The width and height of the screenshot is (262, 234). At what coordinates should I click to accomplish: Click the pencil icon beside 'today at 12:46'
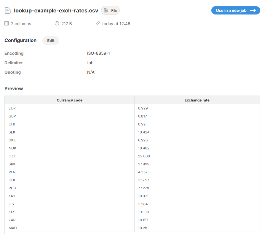pyautogui.click(x=98, y=23)
